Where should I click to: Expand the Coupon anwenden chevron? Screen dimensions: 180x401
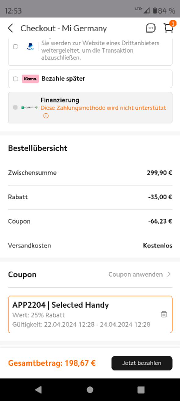coord(169,274)
